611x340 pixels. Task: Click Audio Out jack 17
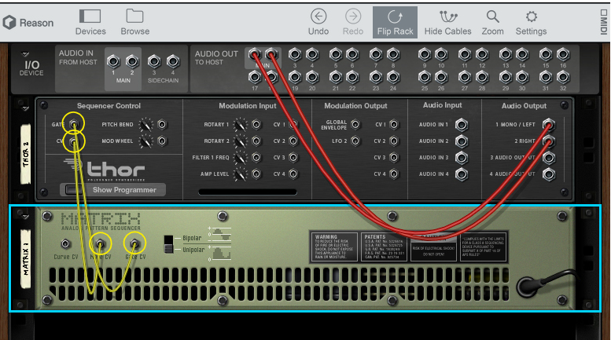pos(255,78)
